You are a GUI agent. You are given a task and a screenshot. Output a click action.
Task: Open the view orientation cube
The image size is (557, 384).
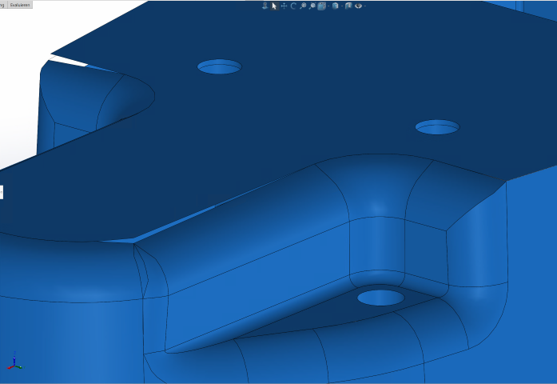pos(322,6)
